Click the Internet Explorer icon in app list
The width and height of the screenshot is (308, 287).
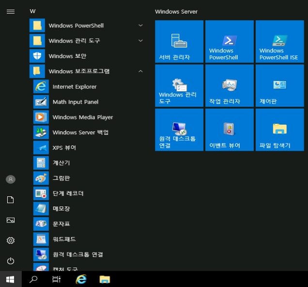click(41, 86)
